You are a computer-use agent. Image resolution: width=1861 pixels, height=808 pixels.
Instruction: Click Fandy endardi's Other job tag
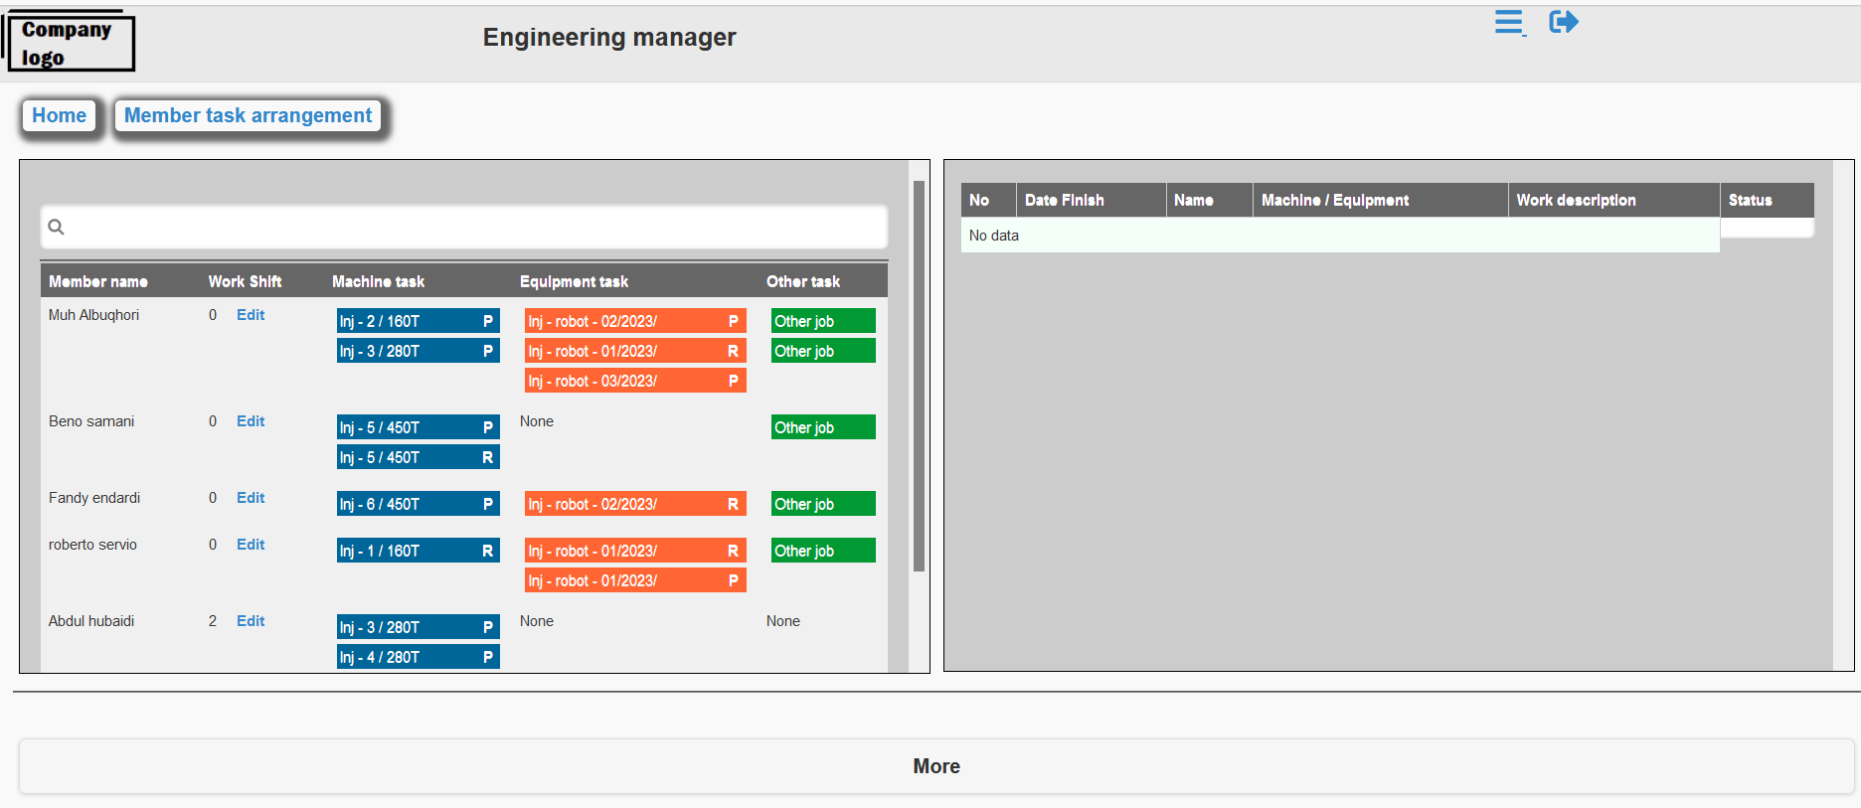[822, 504]
